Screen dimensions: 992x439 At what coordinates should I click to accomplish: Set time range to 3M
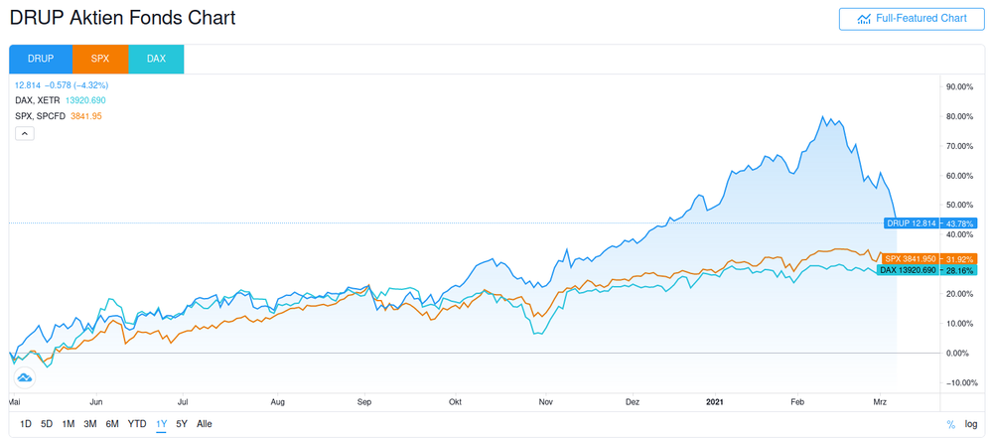(x=90, y=424)
